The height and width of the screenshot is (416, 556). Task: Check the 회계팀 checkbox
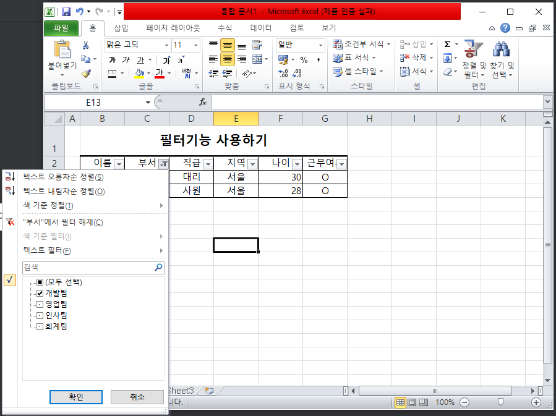40,326
